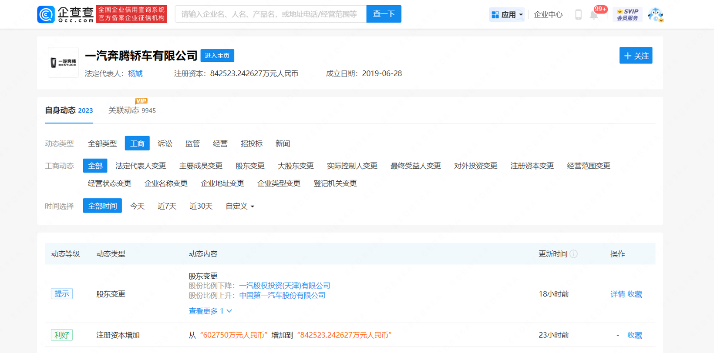Click the 利好 level tag
This screenshot has width=714, height=353.
coord(62,335)
